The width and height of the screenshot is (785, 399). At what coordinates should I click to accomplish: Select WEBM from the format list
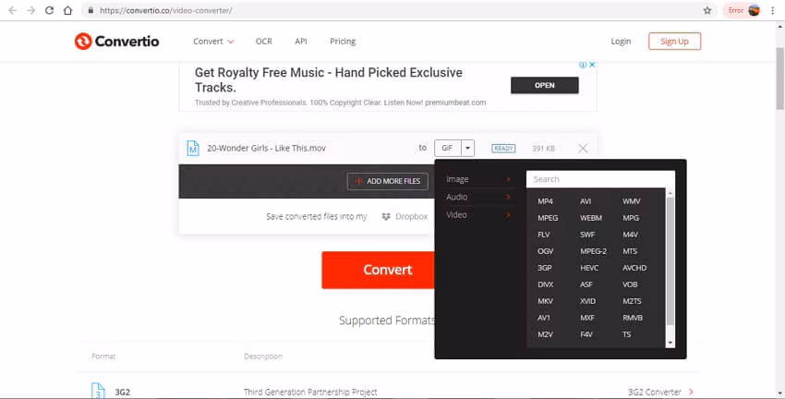(591, 218)
